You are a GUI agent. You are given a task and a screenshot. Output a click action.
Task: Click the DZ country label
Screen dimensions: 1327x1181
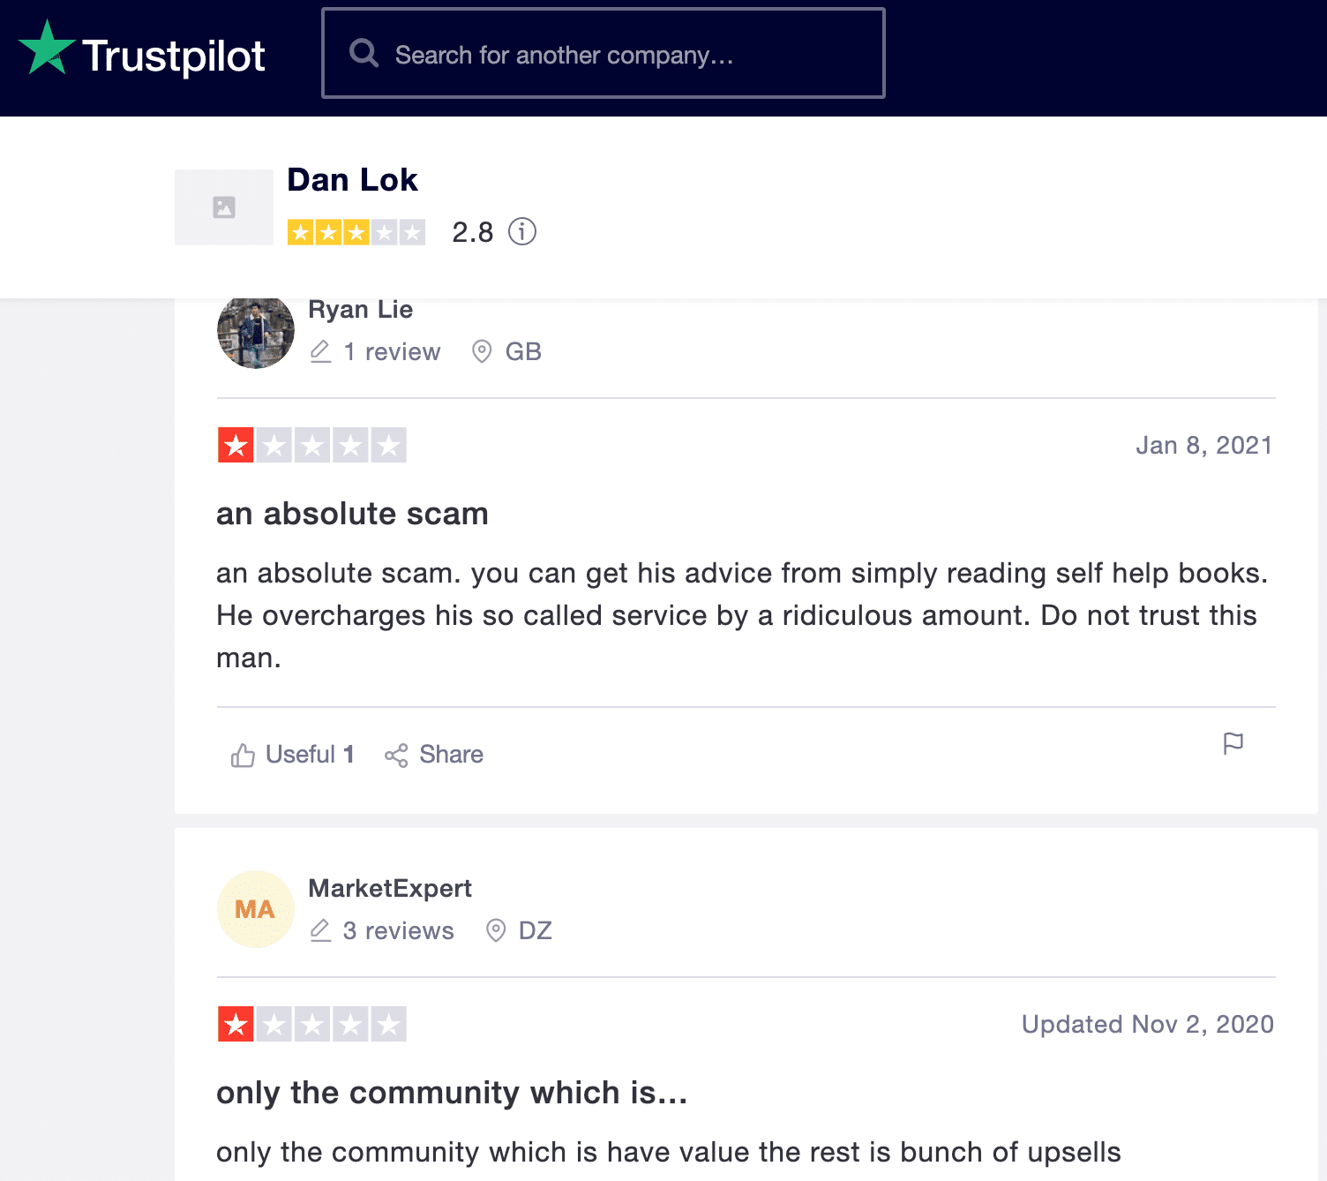tap(536, 930)
